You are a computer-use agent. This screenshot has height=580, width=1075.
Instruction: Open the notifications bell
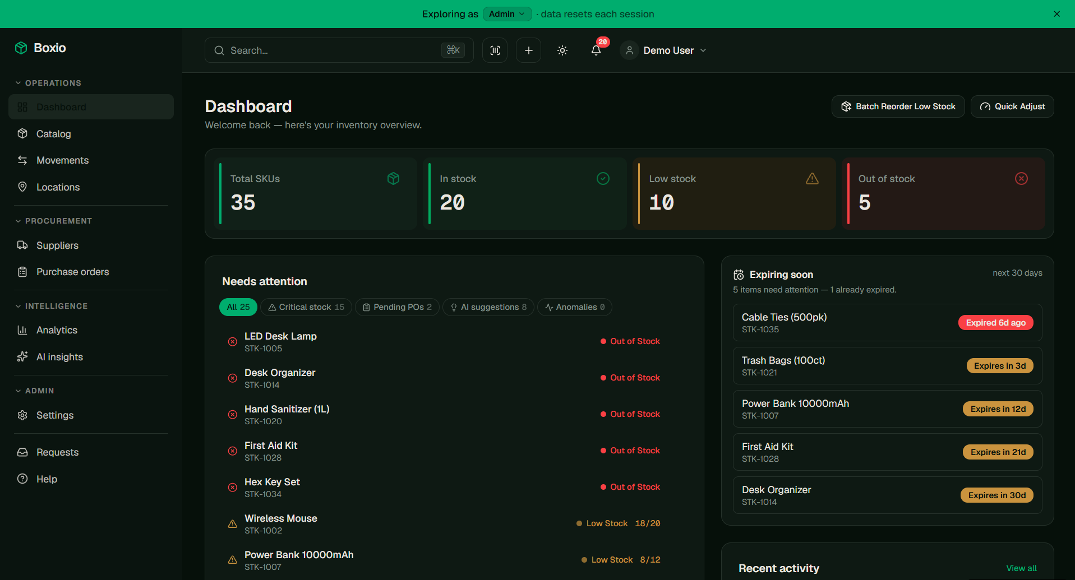[596, 50]
